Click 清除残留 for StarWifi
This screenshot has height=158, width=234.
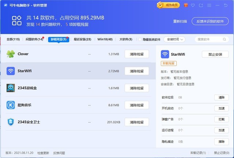[137, 71]
